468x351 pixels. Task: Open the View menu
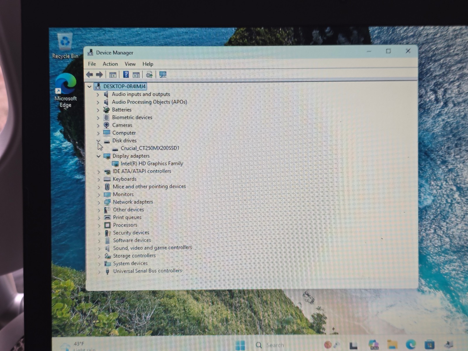pos(130,64)
